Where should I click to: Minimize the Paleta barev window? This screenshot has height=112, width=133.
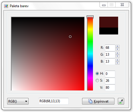tap(104, 5)
